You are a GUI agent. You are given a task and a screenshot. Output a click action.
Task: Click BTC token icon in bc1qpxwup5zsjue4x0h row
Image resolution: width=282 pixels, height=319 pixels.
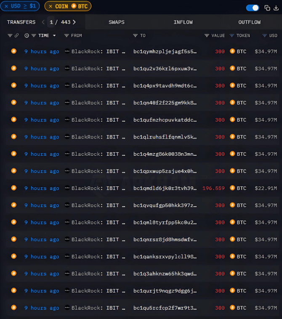[232, 171]
